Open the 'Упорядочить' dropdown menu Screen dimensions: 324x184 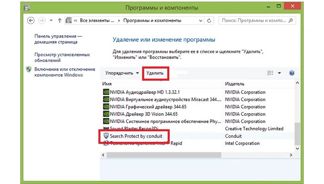point(122,73)
